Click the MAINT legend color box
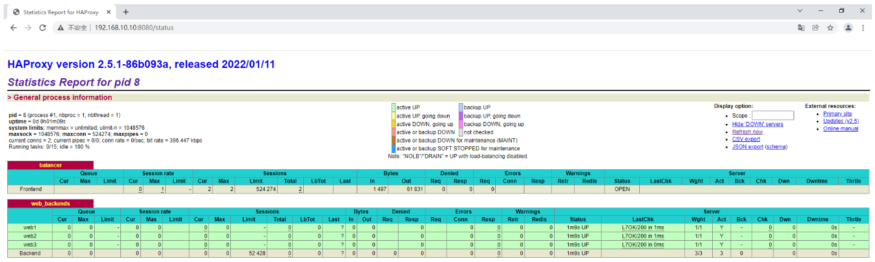The height and width of the screenshot is (262, 875). click(x=394, y=140)
